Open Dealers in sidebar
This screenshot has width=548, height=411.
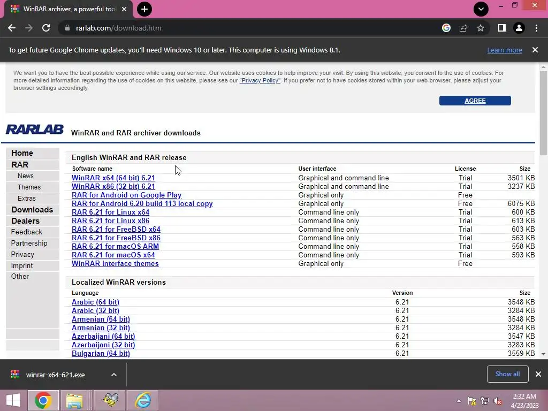click(x=25, y=221)
